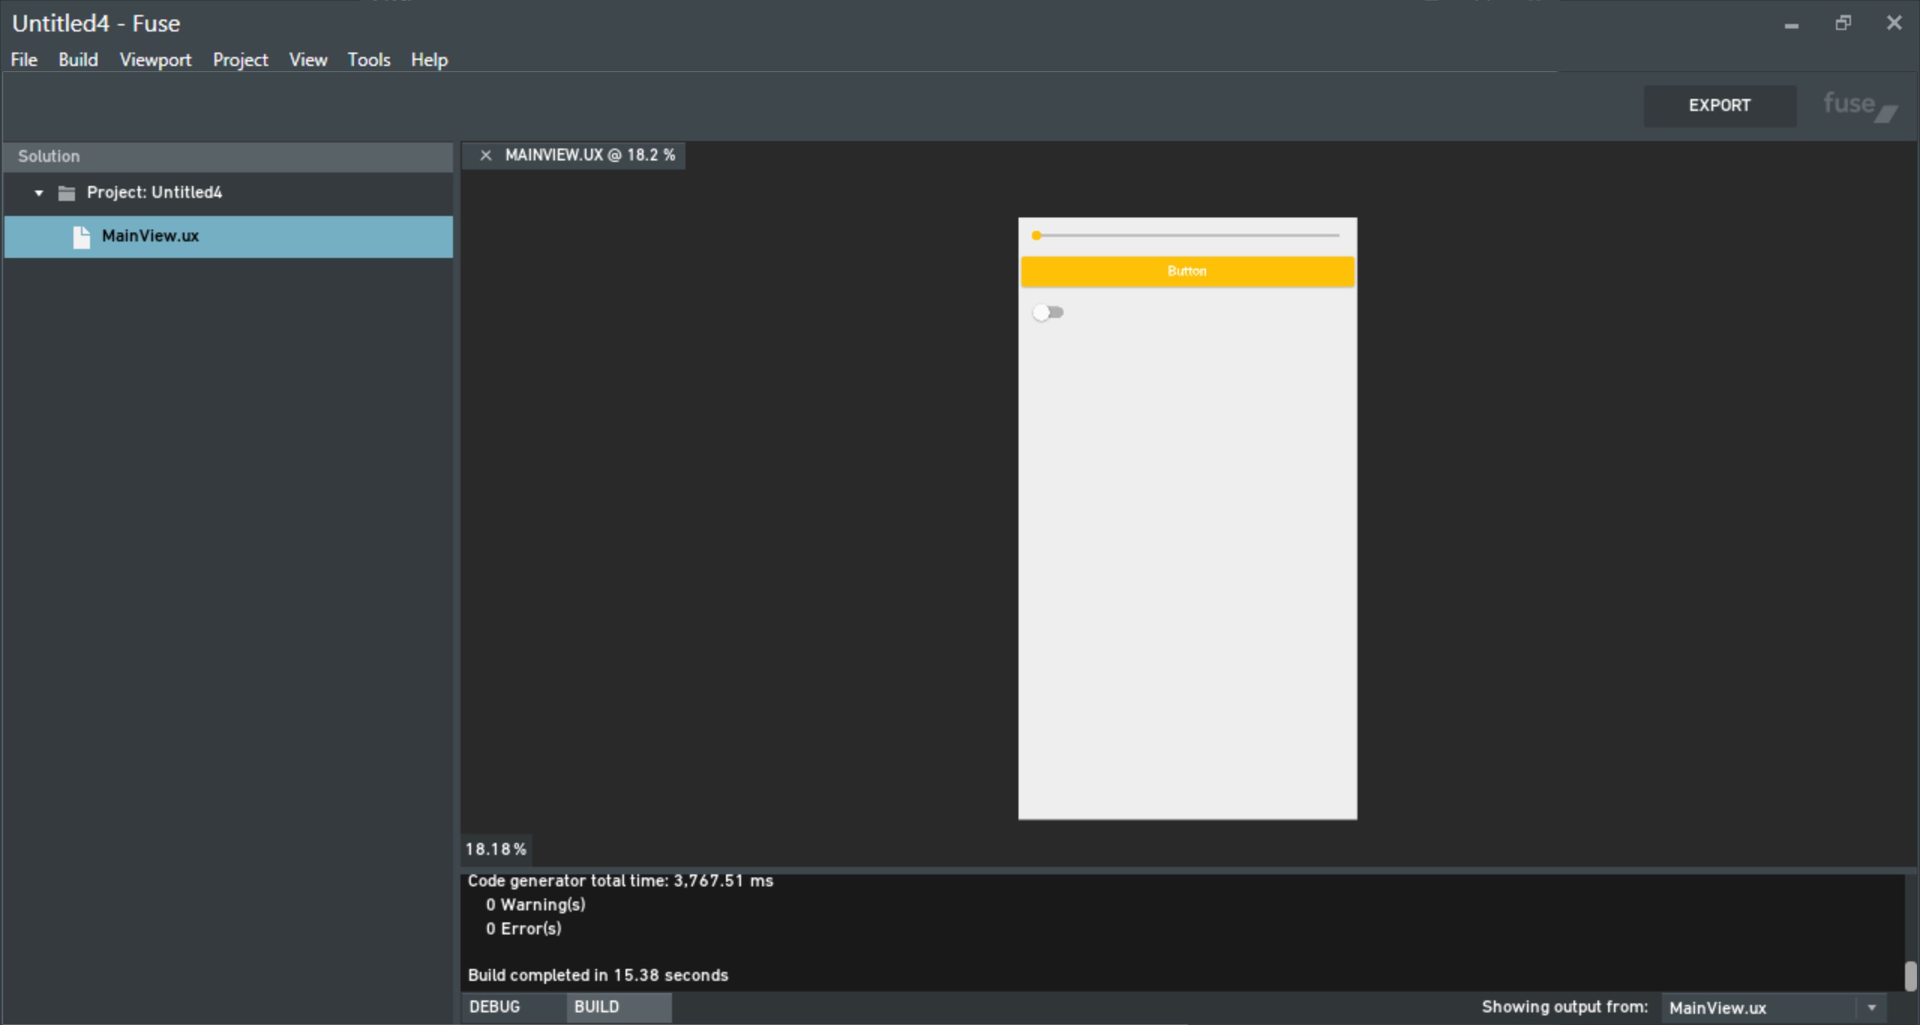Viewport: 1920px width, 1025px height.
Task: Click the fuse logo in top right
Action: click(1859, 106)
